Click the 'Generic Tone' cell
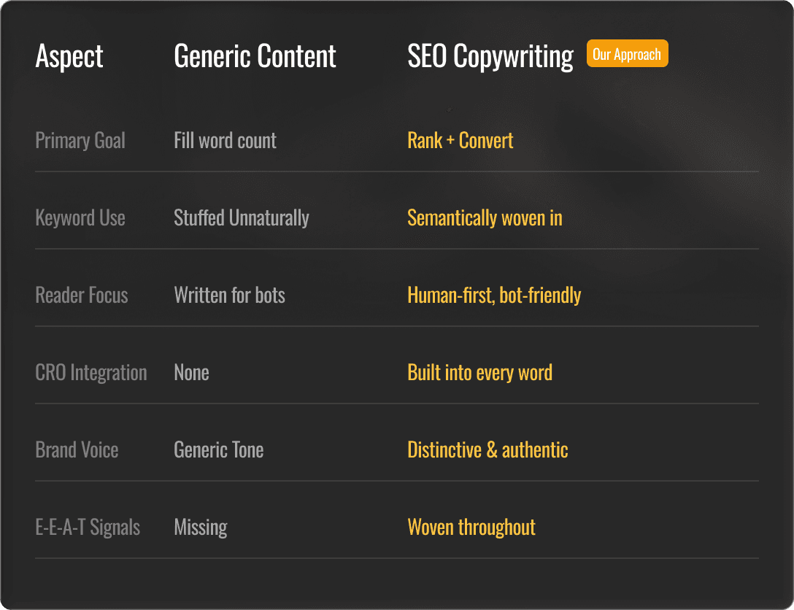Image resolution: width=794 pixels, height=610 pixels. pos(219,450)
